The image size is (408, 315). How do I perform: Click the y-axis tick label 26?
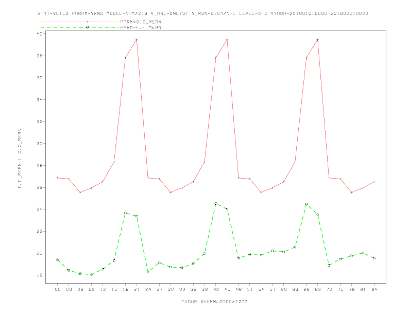click(x=40, y=187)
